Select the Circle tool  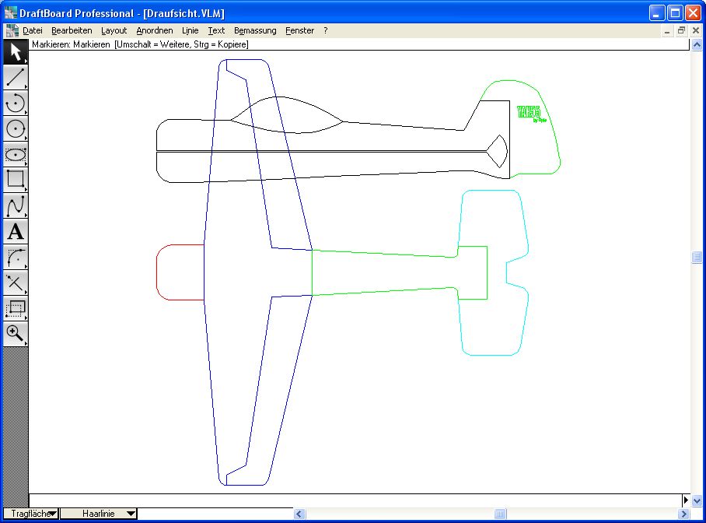click(16, 129)
